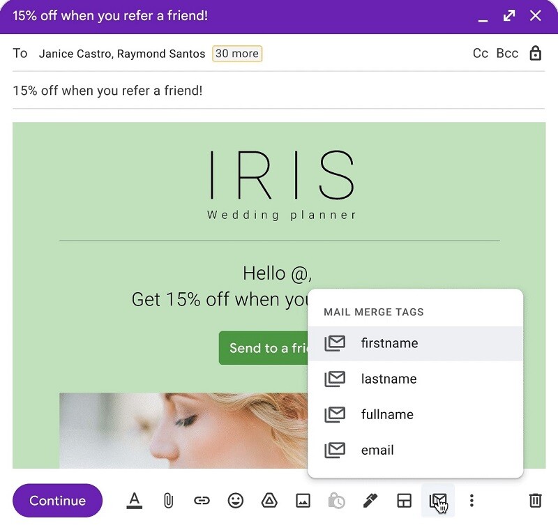Insert files using Google Drive
Screen dimensions: 558x530
click(x=269, y=500)
